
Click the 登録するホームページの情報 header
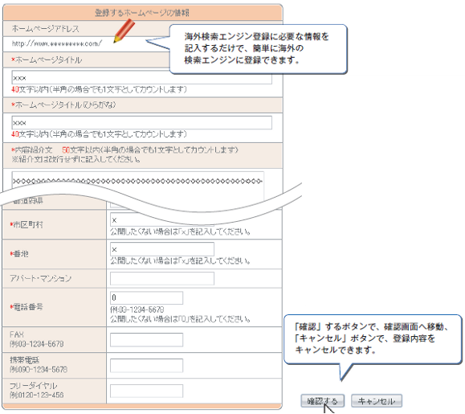click(142, 13)
